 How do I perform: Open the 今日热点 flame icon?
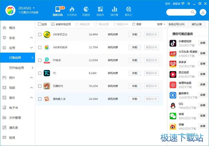tap(72, 9)
